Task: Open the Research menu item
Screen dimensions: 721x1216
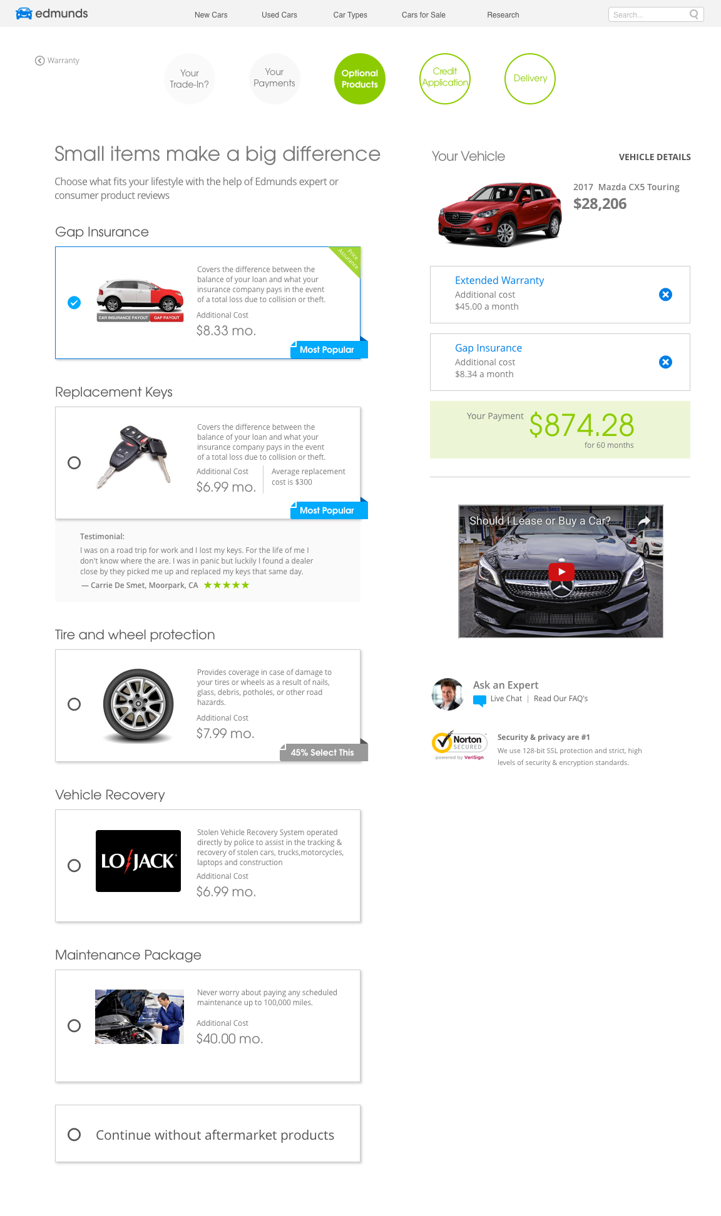Action: tap(503, 15)
